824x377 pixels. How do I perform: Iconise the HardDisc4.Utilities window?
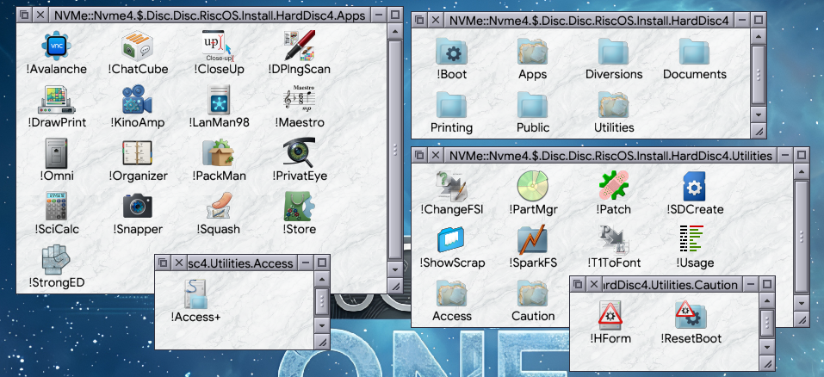coord(784,155)
